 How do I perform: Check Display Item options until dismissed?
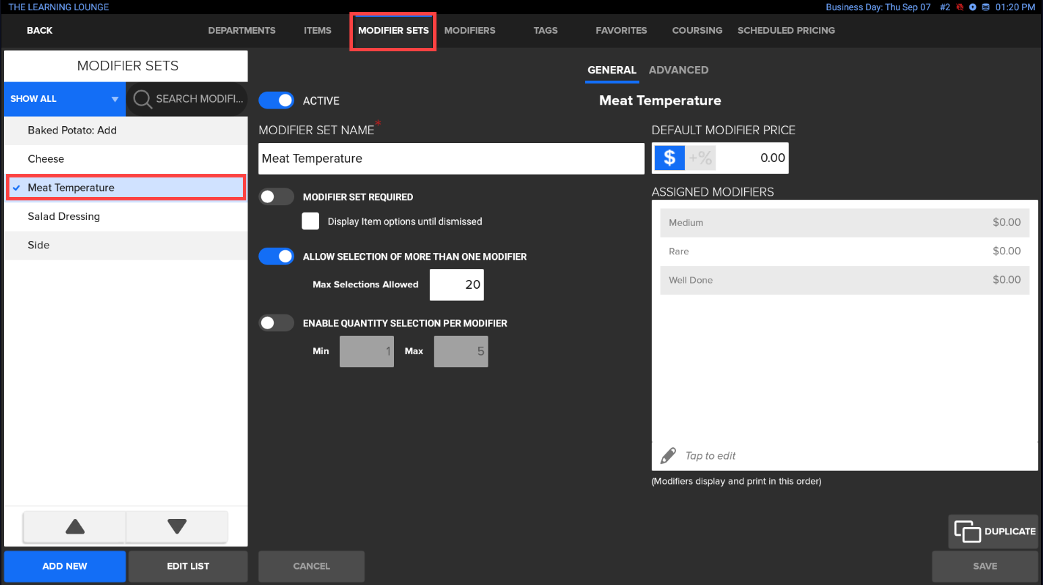310,221
